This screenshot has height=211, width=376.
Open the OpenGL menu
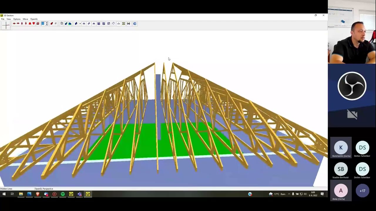34,19
